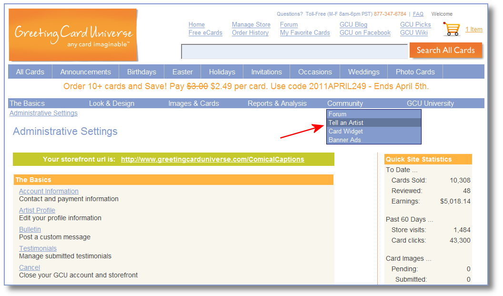Open the FAQ link

click(418, 14)
